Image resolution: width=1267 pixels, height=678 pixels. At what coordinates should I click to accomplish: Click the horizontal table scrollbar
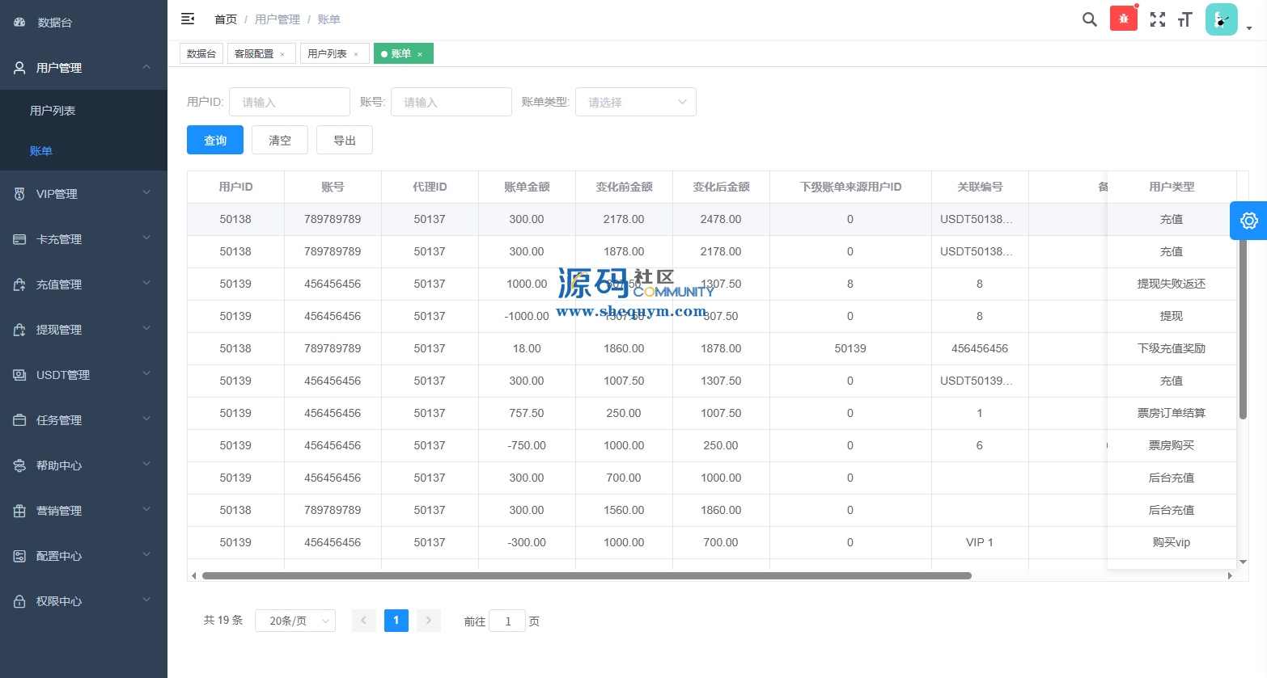[586, 575]
